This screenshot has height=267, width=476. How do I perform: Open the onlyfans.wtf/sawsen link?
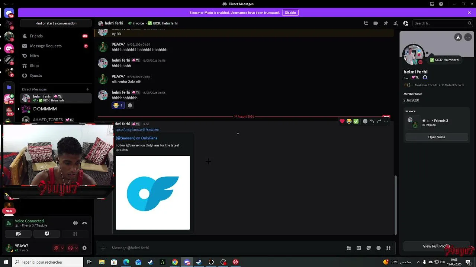[137, 129]
